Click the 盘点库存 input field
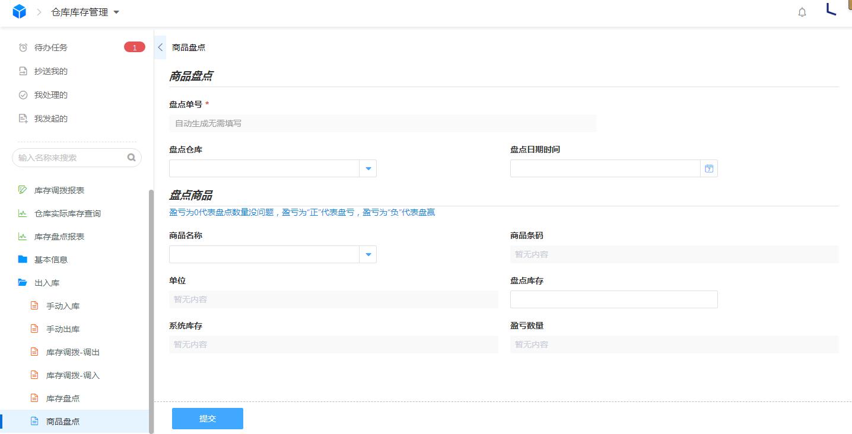 [x=613, y=299]
